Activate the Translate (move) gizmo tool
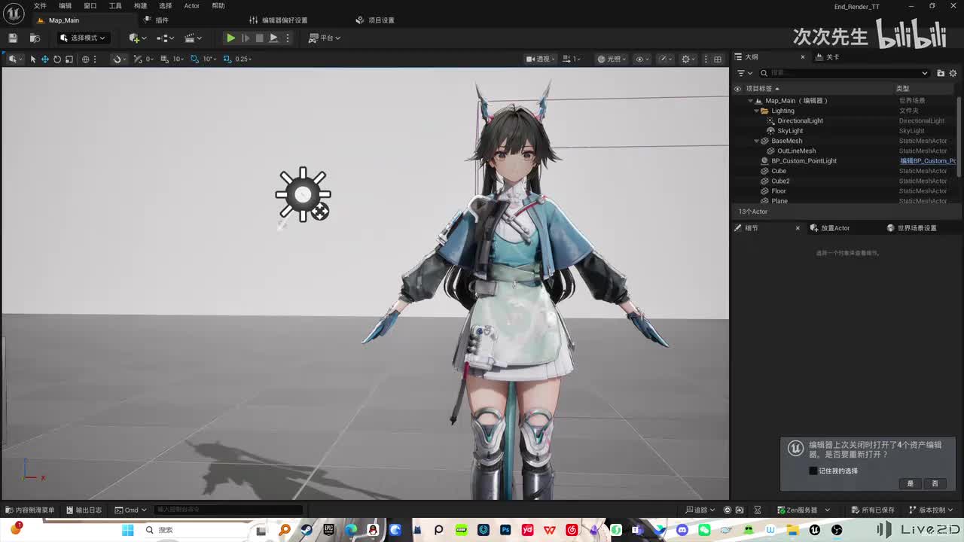 44,59
